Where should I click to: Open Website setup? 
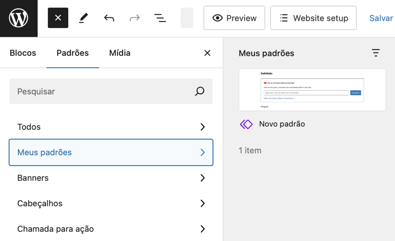pos(313,18)
